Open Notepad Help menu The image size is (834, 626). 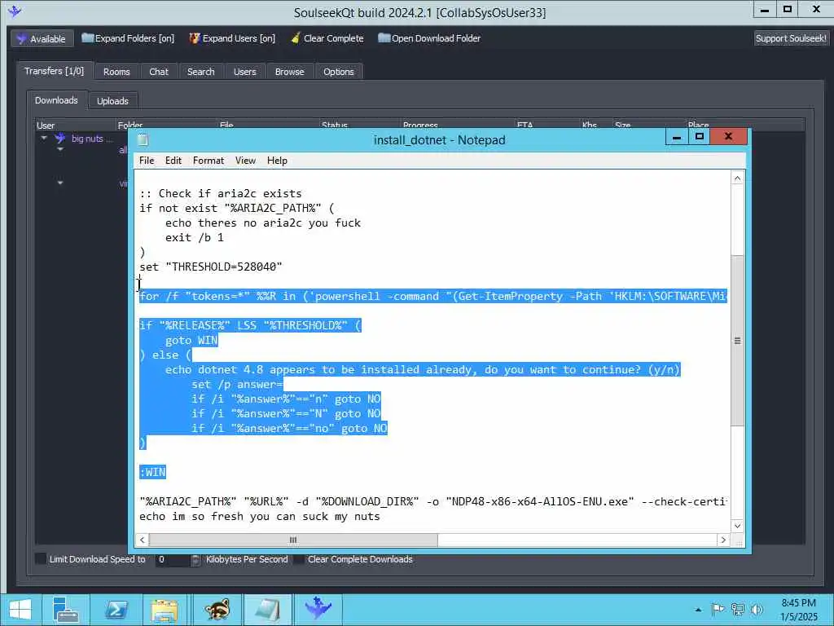pos(277,161)
